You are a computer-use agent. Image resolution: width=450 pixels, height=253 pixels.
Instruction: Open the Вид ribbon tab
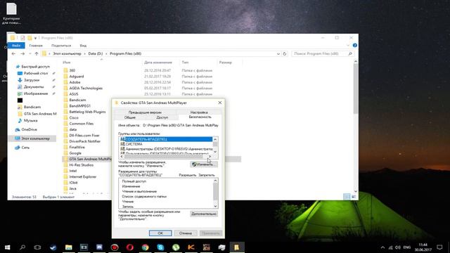(x=83, y=46)
